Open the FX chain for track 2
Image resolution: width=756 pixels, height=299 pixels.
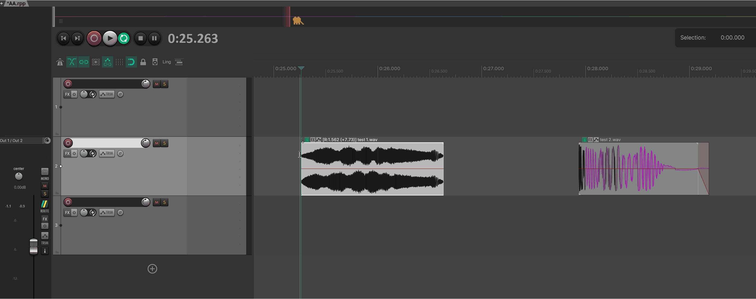point(67,154)
